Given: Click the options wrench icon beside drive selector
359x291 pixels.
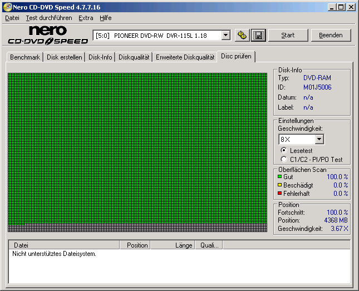Looking at the screenshot, I should (x=242, y=35).
